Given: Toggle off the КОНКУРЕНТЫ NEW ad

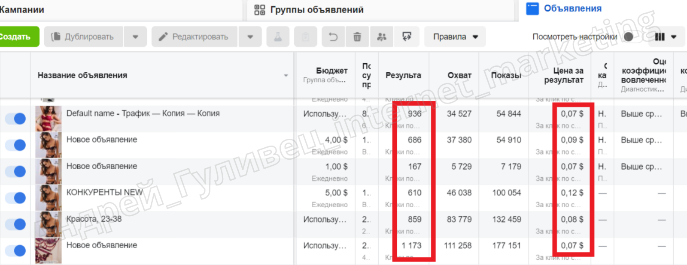Looking at the screenshot, I should point(15,198).
